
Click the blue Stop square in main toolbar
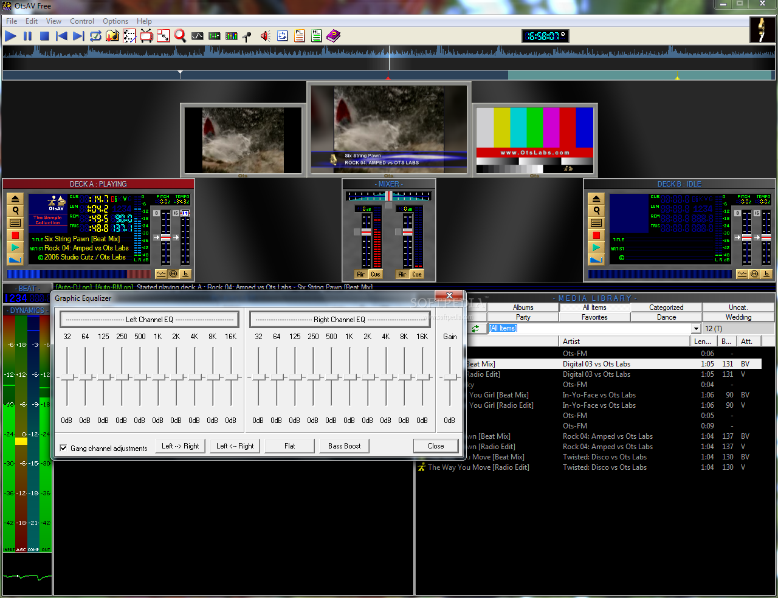pos(44,36)
